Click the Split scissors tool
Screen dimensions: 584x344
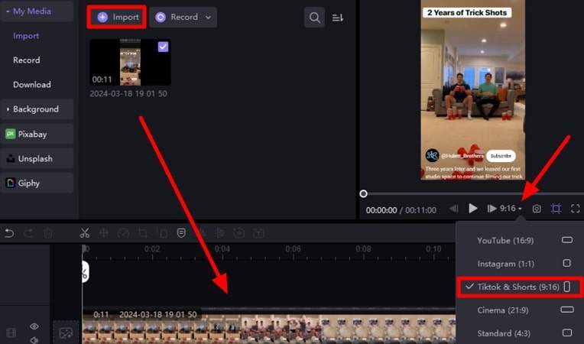(85, 233)
